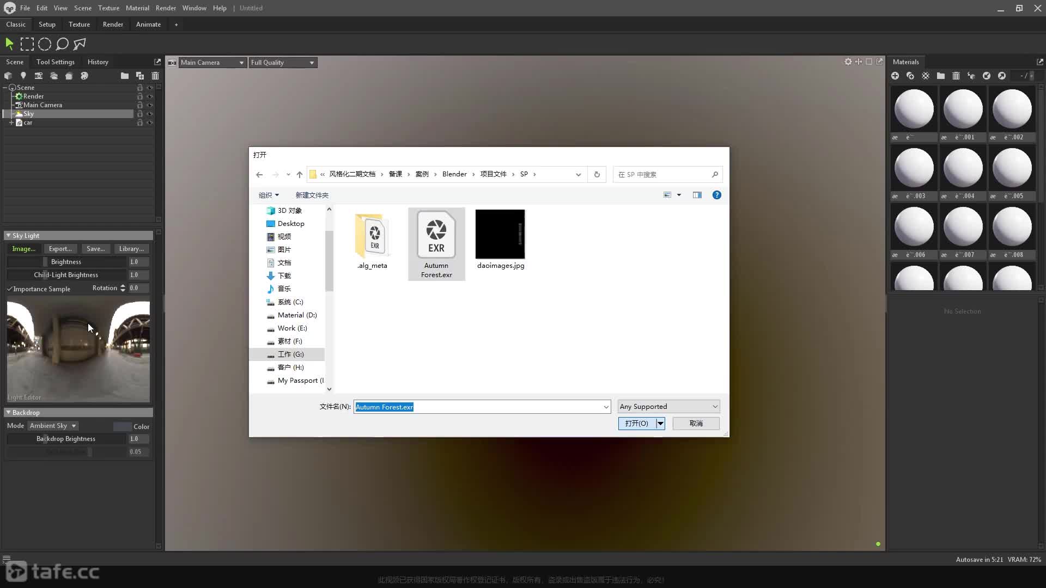Click the Backdrop Color swatch
This screenshot has height=588, width=1046.
pos(122,426)
